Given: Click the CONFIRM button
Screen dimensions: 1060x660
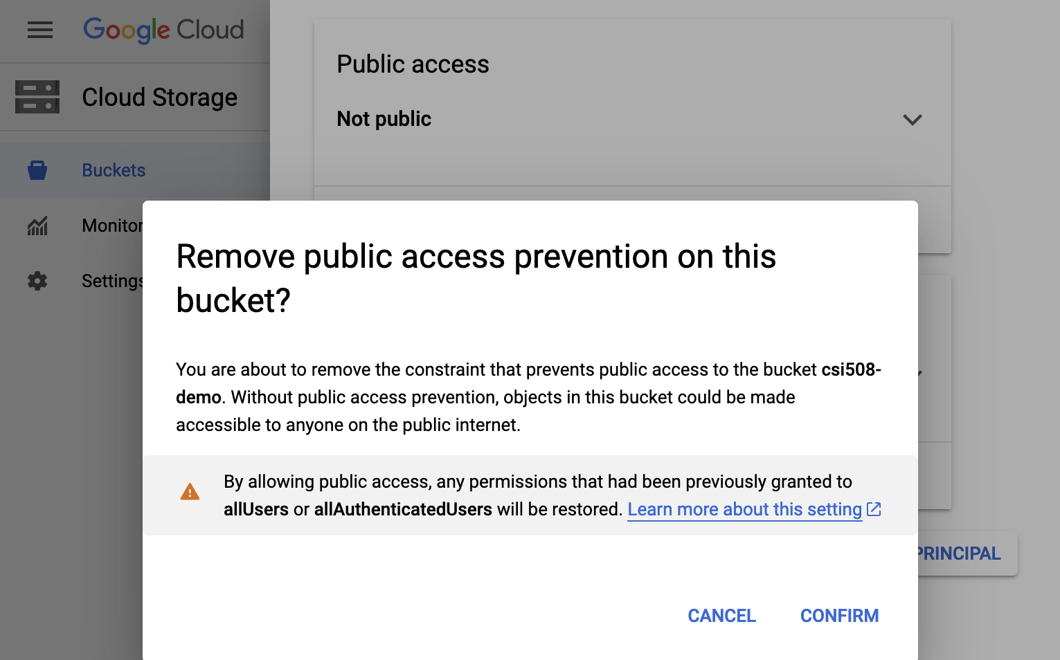Looking at the screenshot, I should click(839, 615).
